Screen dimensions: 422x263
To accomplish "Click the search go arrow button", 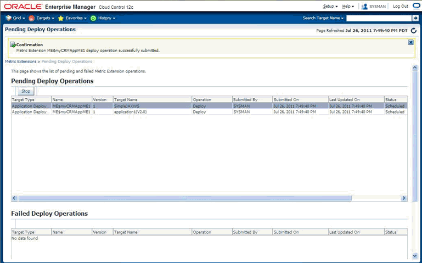I will pyautogui.click(x=415, y=18).
